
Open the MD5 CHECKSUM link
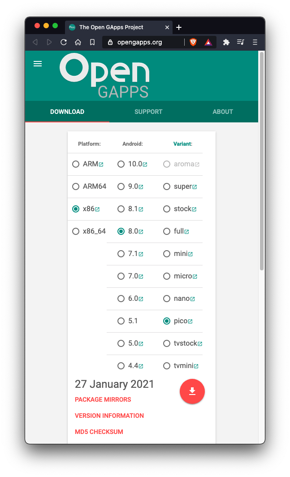click(x=99, y=432)
